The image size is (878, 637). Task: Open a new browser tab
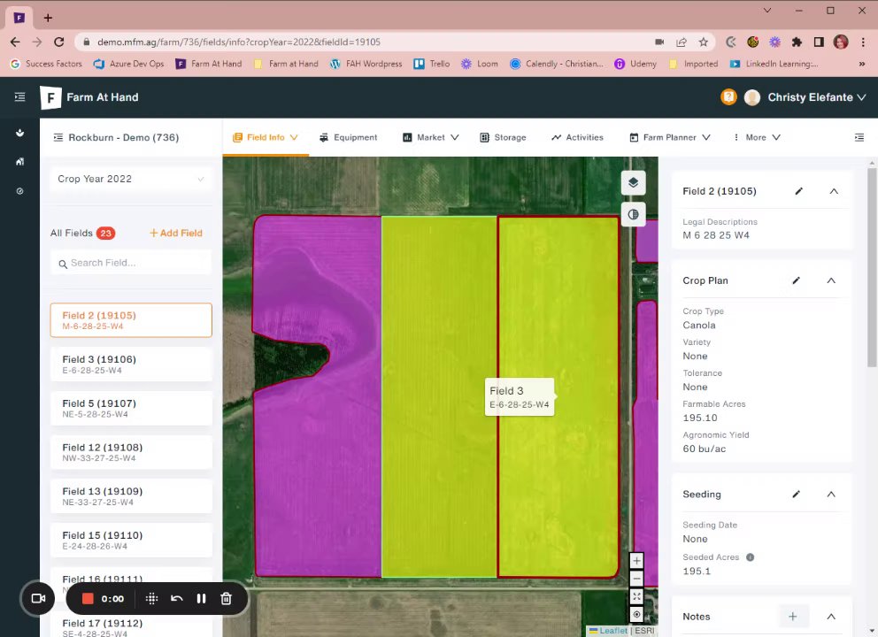click(48, 18)
